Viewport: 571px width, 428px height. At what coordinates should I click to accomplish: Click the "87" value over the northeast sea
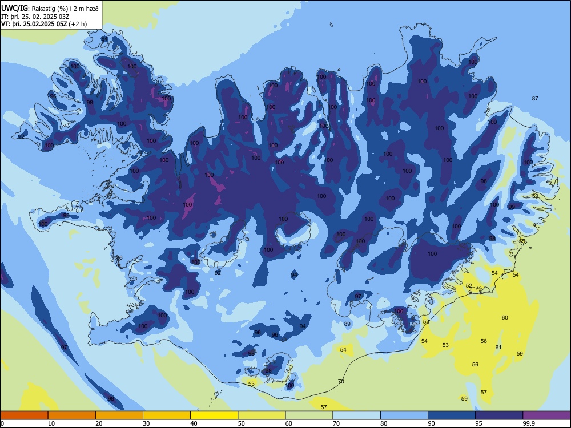[535, 98]
